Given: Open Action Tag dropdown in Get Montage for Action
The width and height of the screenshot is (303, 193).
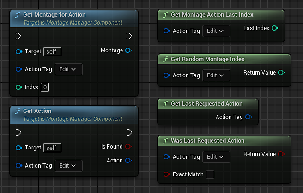Looking at the screenshot, I should pyautogui.click(x=68, y=69).
